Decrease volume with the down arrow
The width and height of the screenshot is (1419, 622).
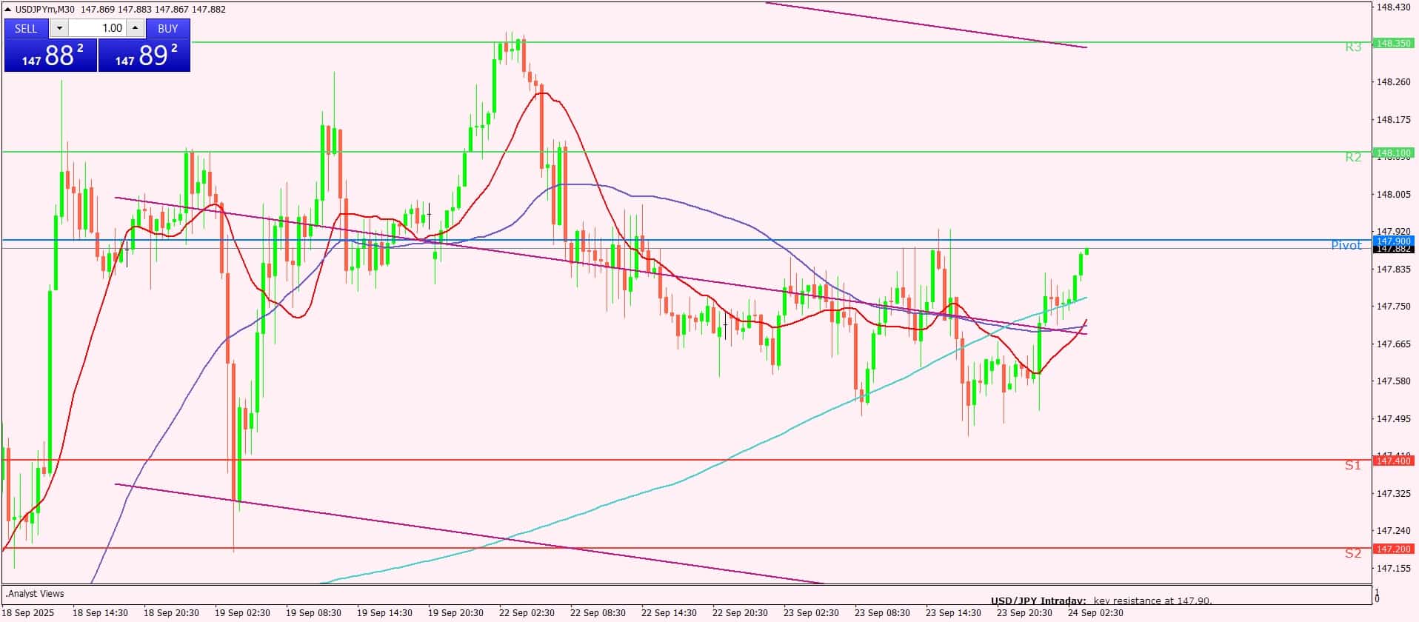(59, 28)
